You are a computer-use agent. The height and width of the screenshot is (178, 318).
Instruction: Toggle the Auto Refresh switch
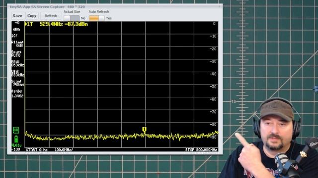[97, 18]
